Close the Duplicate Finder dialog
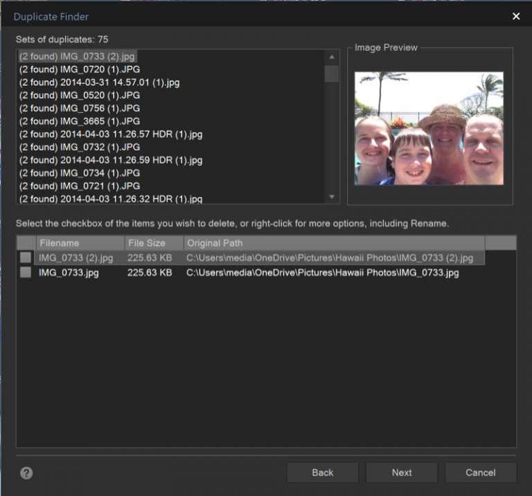The height and width of the screenshot is (496, 532). coord(516,17)
